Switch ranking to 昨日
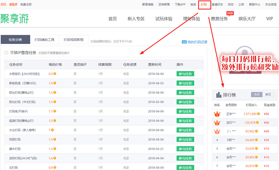 268,95
